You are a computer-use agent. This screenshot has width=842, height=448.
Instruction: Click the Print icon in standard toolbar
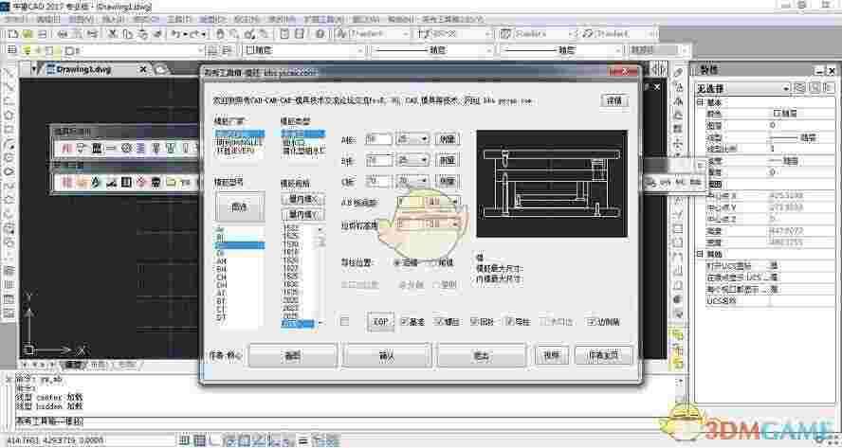tap(63, 34)
